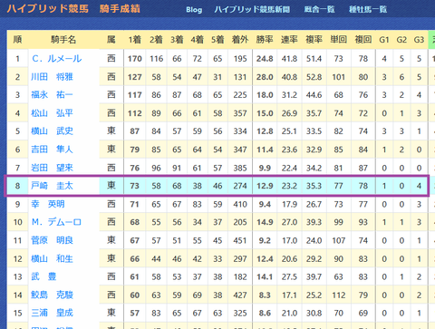Image resolution: width=435 pixels, height=329 pixels.
Task: Click the 単回 column header
Action: [x=338, y=40]
